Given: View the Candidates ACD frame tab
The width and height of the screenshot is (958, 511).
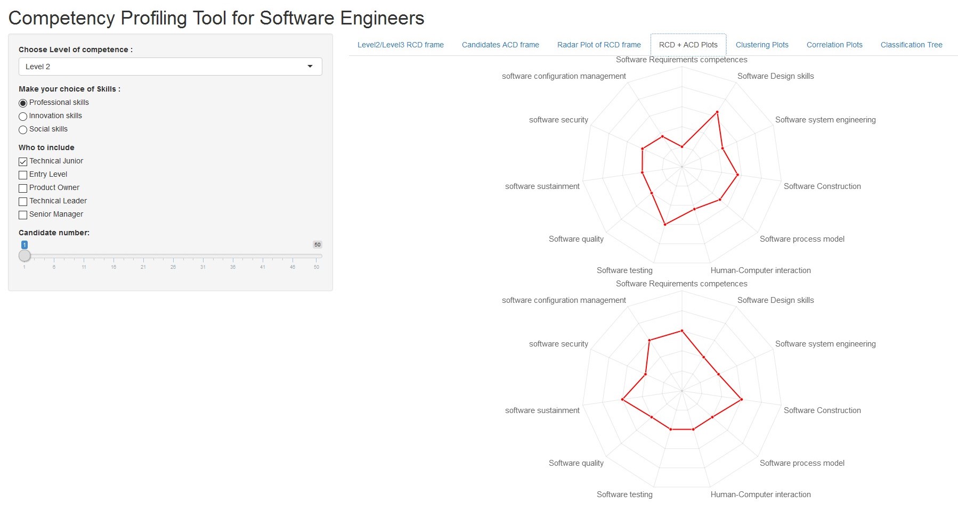Looking at the screenshot, I should click(500, 45).
